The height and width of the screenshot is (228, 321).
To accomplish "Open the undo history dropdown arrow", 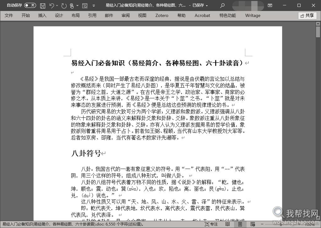I will pyautogui.click(x=57, y=6).
